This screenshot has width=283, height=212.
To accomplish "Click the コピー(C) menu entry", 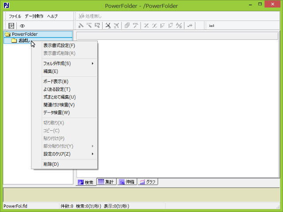I will click(x=69, y=131).
